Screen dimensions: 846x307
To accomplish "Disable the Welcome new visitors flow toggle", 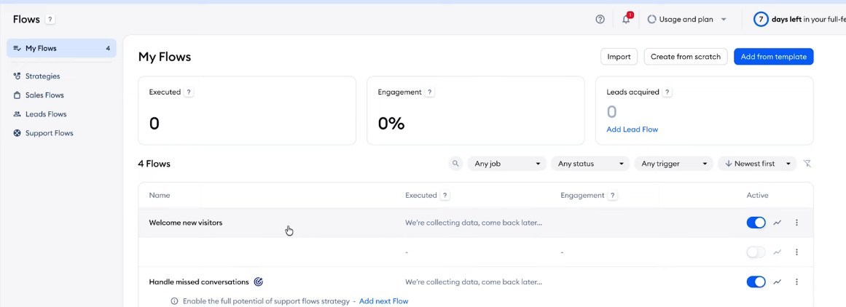I will click(756, 223).
